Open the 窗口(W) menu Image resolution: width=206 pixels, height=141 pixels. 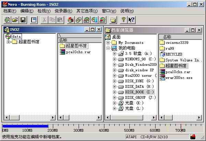coord(109,11)
